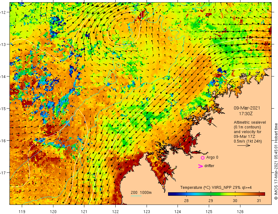Image resolution: width=278 pixels, height=214 pixels.
Task: Click the latitude label -17
Action: pos(3,173)
